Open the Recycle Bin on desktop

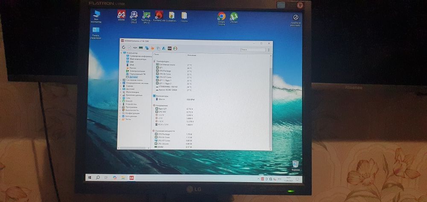tap(295, 166)
